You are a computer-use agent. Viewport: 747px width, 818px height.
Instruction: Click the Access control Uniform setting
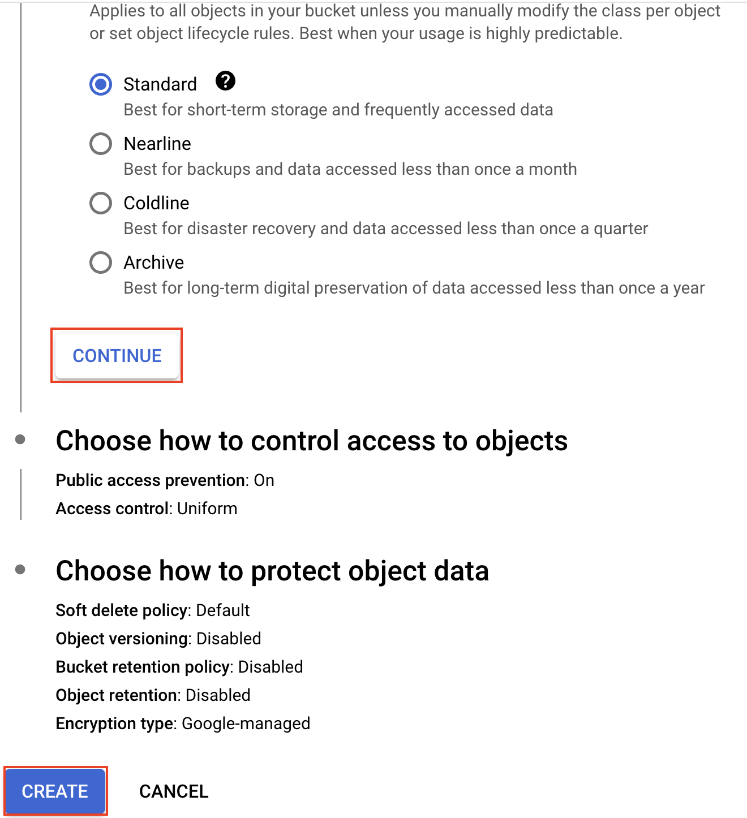coord(146,508)
